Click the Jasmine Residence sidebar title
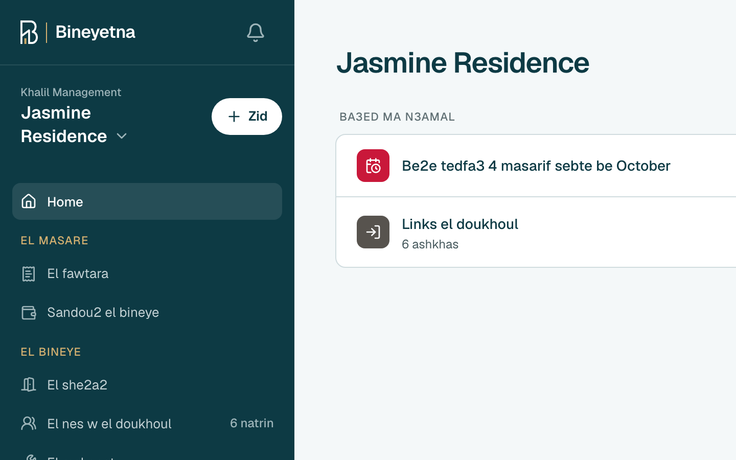 point(64,124)
